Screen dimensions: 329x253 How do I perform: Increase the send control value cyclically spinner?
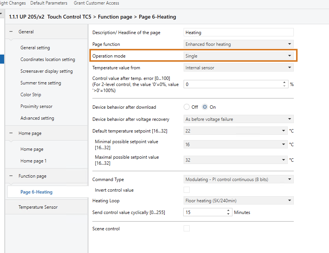pos(228,211)
